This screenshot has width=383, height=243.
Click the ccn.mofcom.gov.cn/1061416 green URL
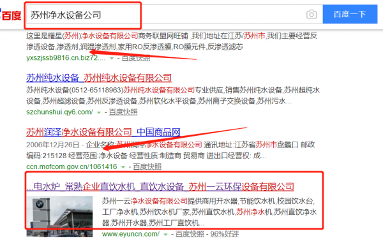tap(71, 166)
